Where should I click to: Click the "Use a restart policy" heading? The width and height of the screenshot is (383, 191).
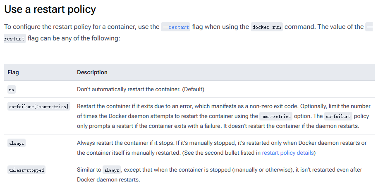(x=50, y=9)
